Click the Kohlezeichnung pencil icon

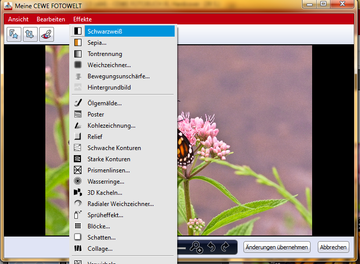[x=78, y=126]
